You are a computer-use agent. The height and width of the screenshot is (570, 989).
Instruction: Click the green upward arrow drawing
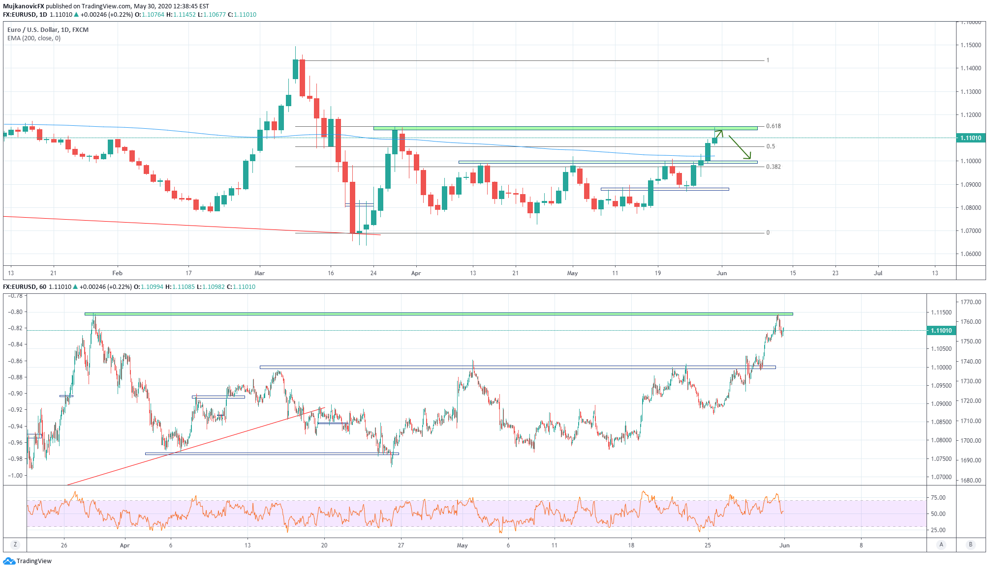click(719, 133)
